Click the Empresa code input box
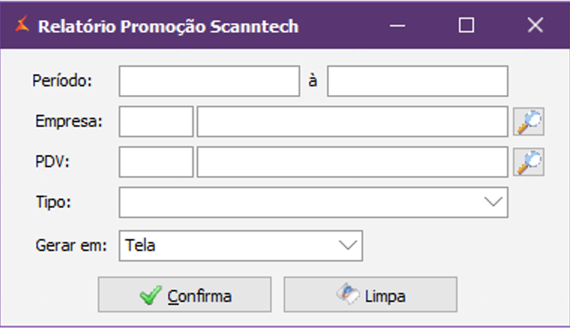The width and height of the screenshot is (570, 328). pyautogui.click(x=155, y=122)
